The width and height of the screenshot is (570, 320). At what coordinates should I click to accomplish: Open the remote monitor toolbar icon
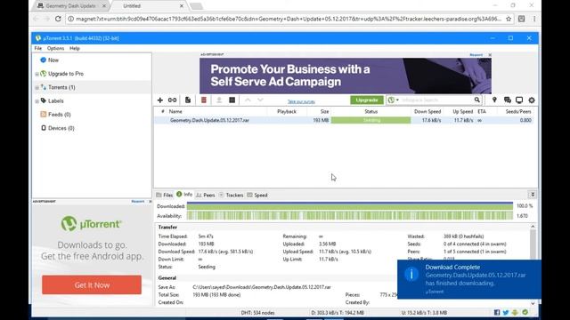point(519,100)
